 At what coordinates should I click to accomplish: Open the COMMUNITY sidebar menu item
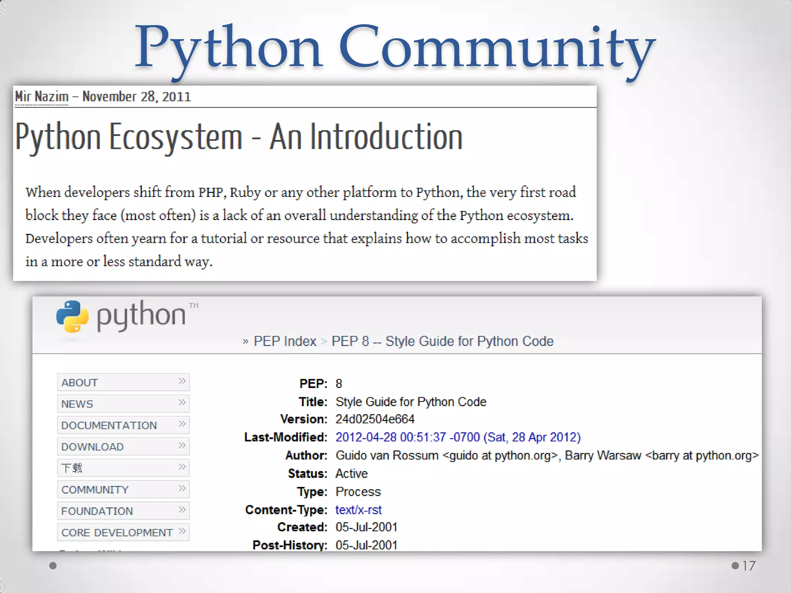coord(95,490)
